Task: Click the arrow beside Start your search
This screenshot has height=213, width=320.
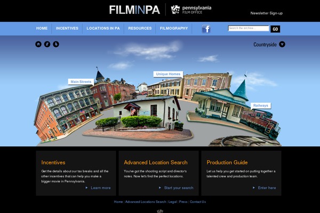Action: (x=160, y=188)
